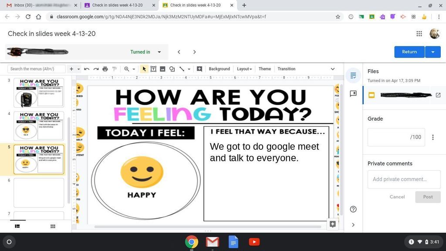Open the new slide layout dropdown arrow
Viewport: 446px width, 251px height.
pos(78,69)
